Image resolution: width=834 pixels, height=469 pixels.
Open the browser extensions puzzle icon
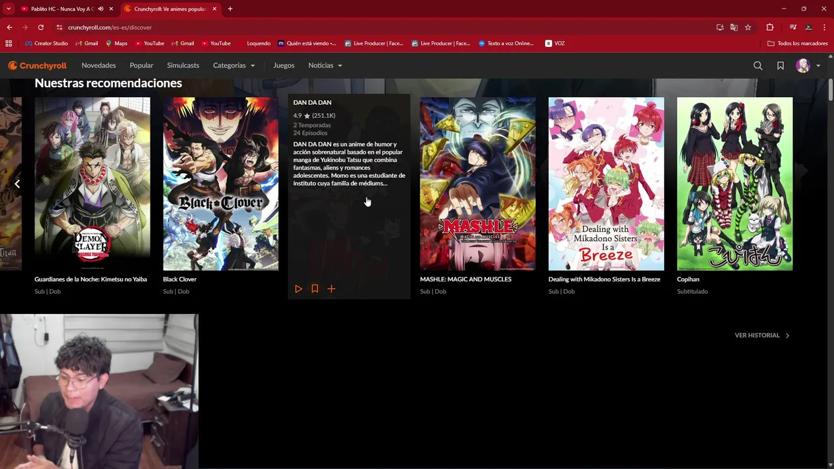pyautogui.click(x=769, y=27)
